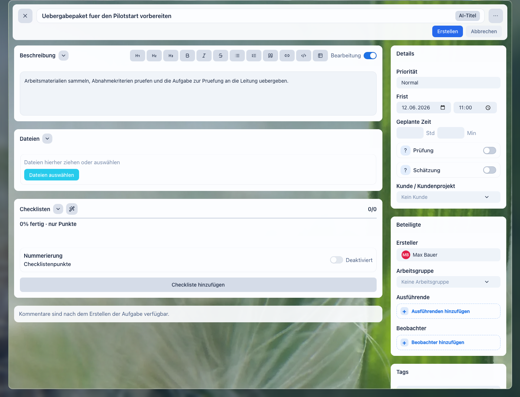Click the Erstellen button
This screenshot has height=397, width=520.
447,31
